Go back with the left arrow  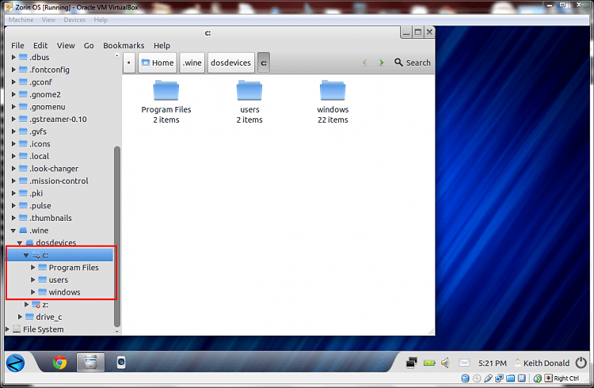point(364,63)
